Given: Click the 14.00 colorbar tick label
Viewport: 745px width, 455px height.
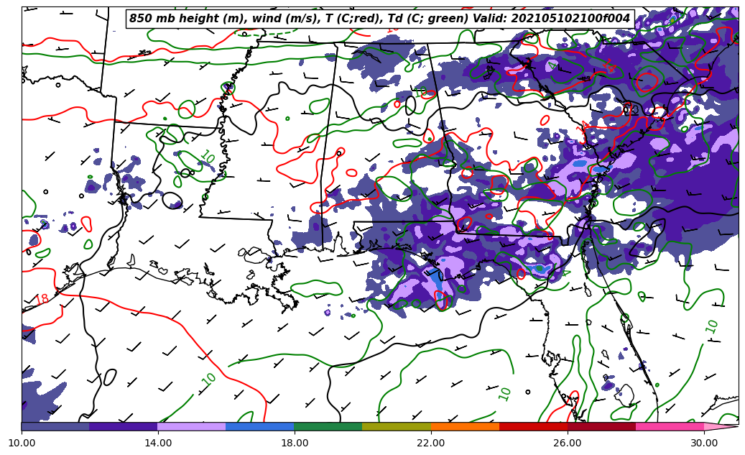Looking at the screenshot, I should (158, 443).
